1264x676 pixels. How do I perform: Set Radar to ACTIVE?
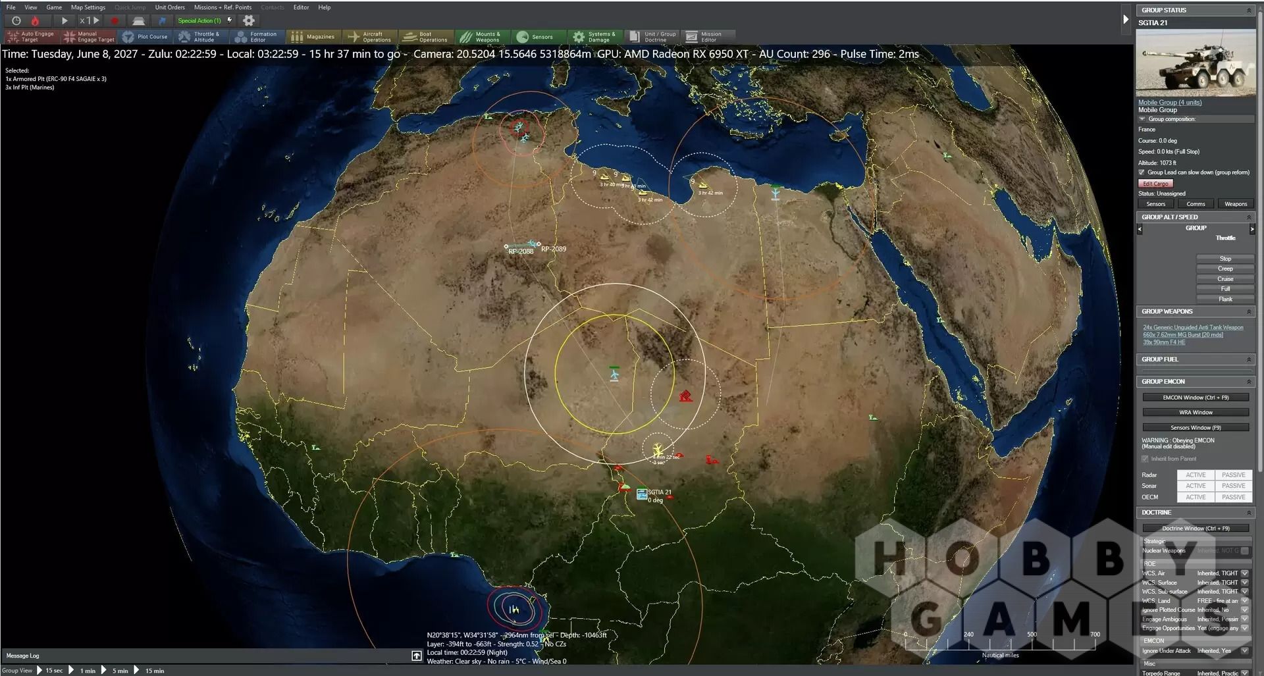point(1196,475)
